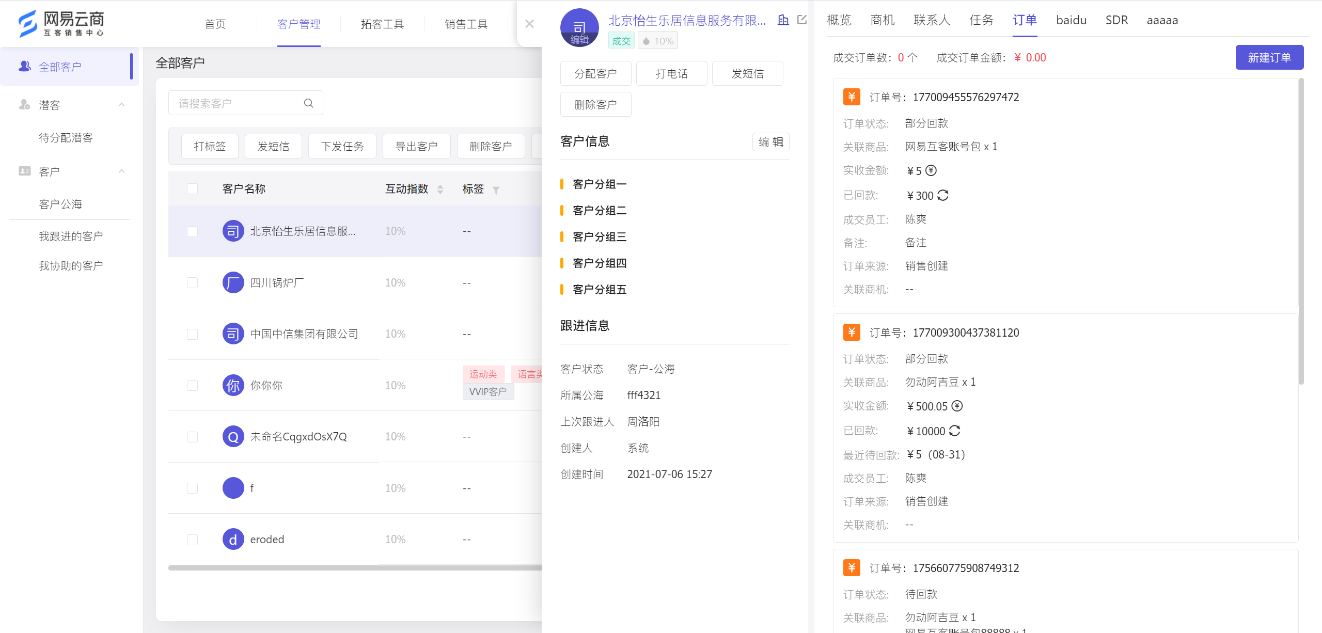Viewport: 1322px width, 633px height.
Task: Open the 拓客工具 top menu
Action: point(382,24)
